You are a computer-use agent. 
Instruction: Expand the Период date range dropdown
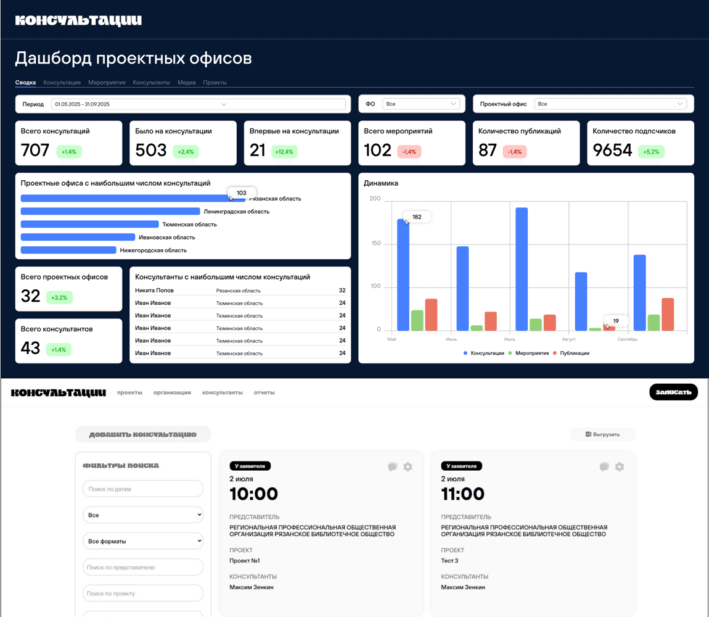click(x=199, y=104)
